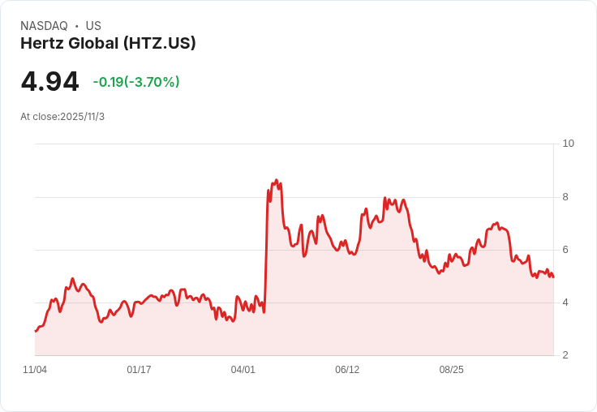
Task: Click the rightmost end of the price line
Action: [553, 277]
